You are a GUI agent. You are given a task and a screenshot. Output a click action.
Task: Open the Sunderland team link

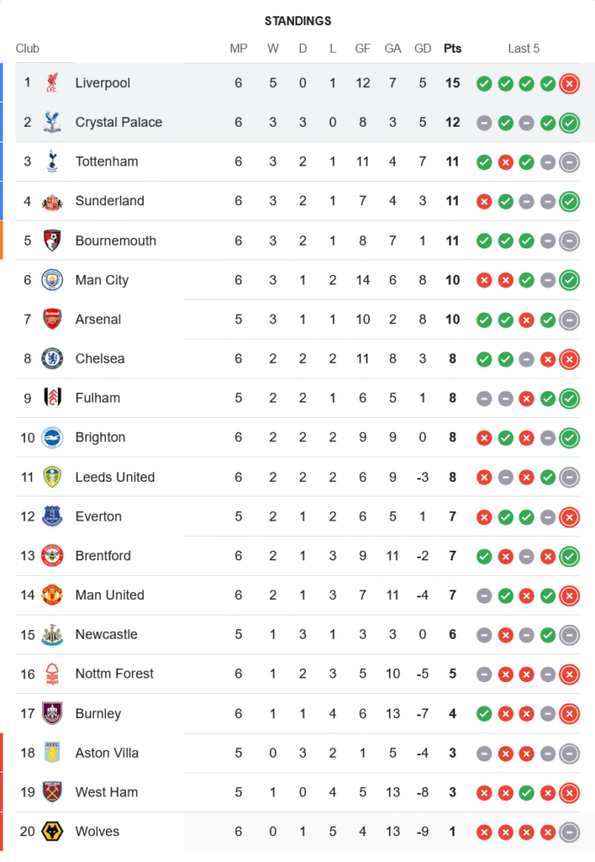[110, 201]
